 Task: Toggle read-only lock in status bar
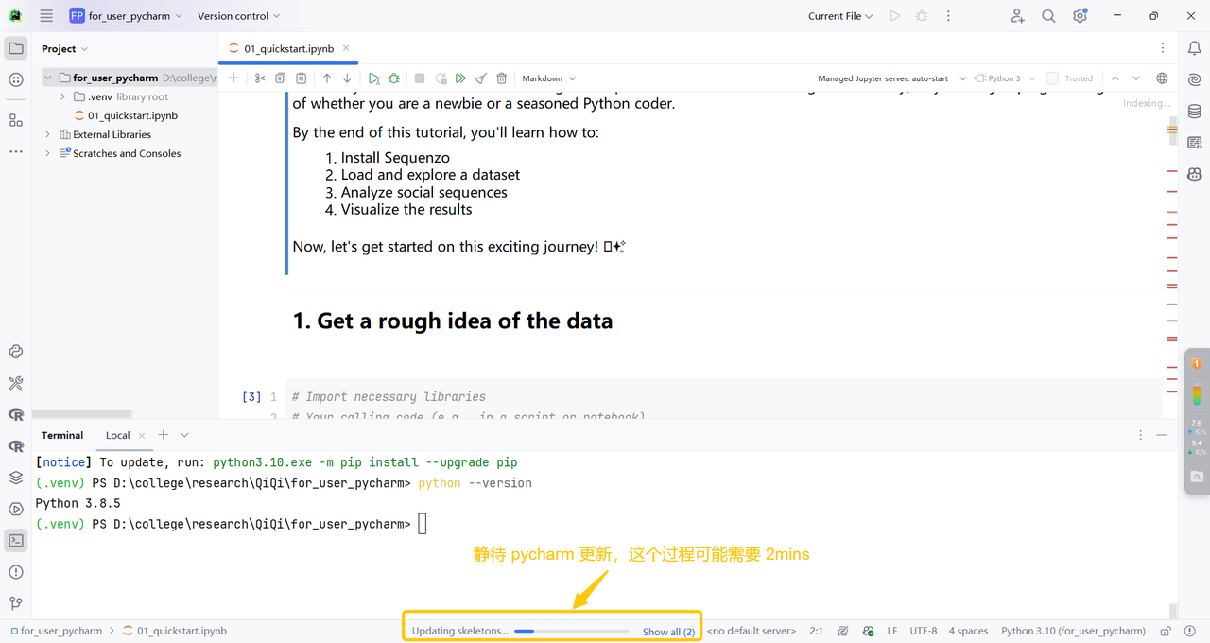click(x=1166, y=631)
